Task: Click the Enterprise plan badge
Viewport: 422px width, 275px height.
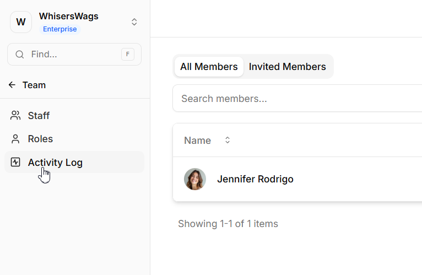Action: pyautogui.click(x=60, y=29)
